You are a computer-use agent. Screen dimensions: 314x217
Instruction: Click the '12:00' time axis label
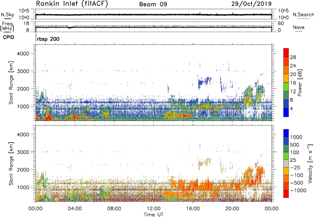pos(153,209)
